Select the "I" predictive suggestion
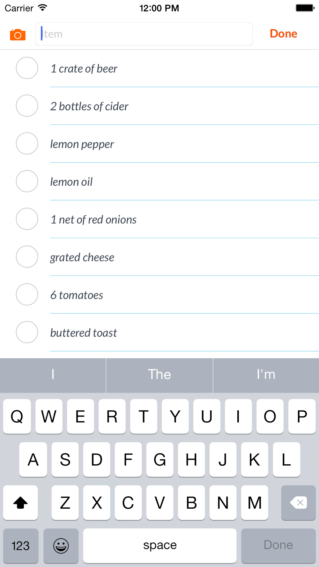319x567 pixels. click(53, 375)
